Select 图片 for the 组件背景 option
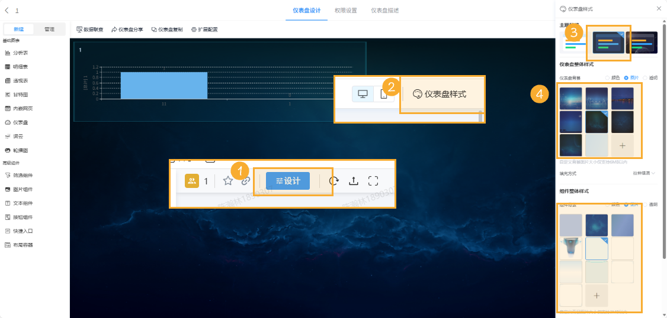 (x=631, y=204)
